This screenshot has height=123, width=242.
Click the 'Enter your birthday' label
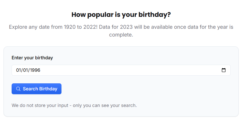click(32, 58)
